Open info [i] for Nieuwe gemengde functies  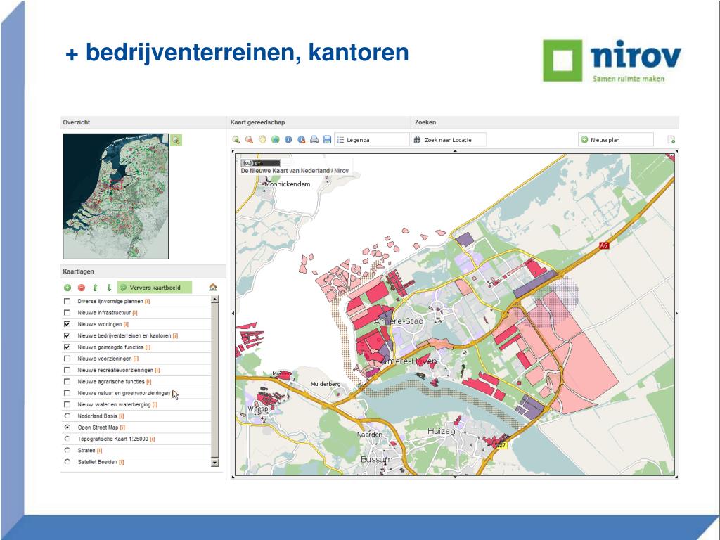coord(148,347)
